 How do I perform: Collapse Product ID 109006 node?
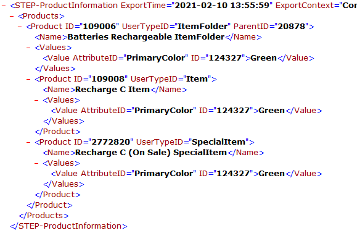pos(20,27)
